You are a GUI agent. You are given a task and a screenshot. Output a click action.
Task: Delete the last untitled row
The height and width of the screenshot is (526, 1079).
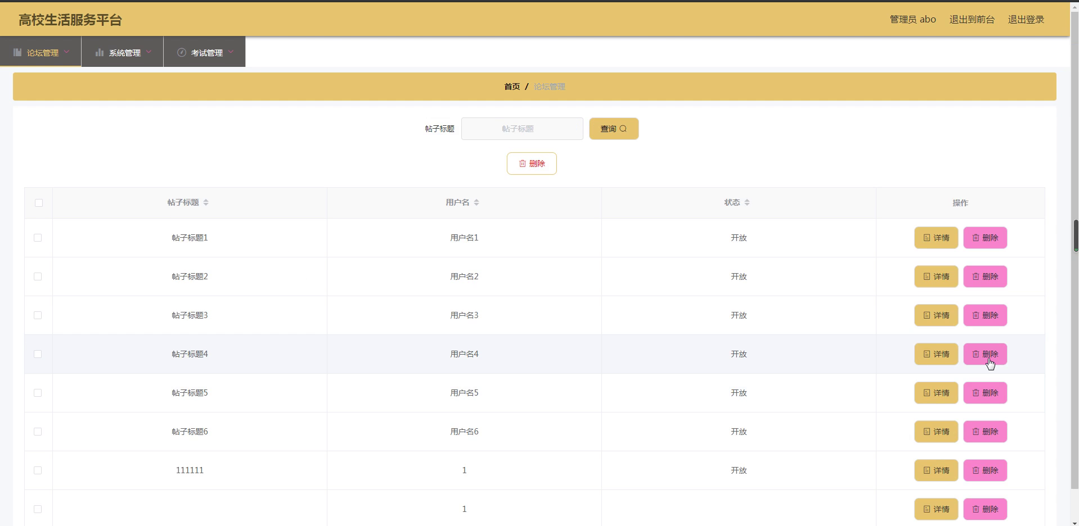tap(985, 509)
